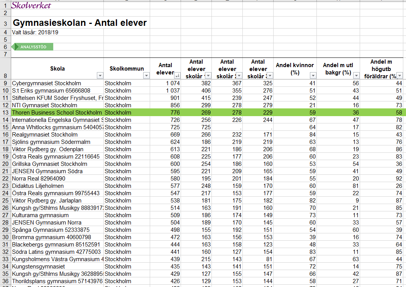Select row header 13

[x=5, y=113]
